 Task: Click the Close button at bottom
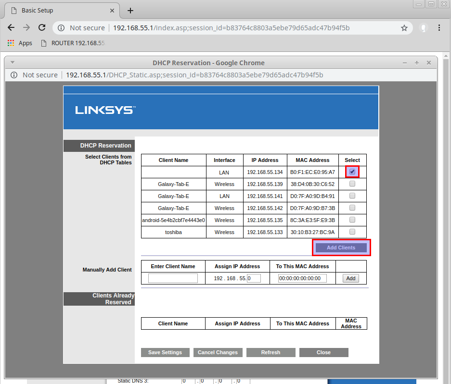[x=323, y=352]
